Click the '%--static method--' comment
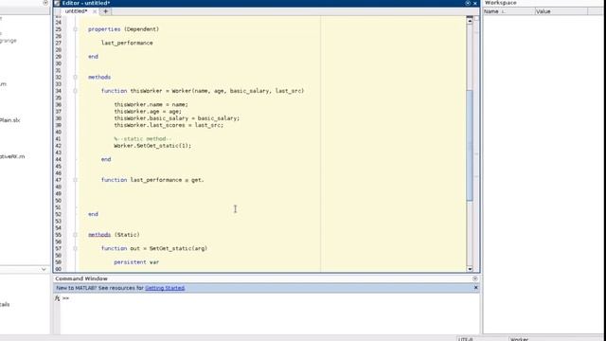Image resolution: width=606 pixels, height=341 pixels. pos(143,139)
